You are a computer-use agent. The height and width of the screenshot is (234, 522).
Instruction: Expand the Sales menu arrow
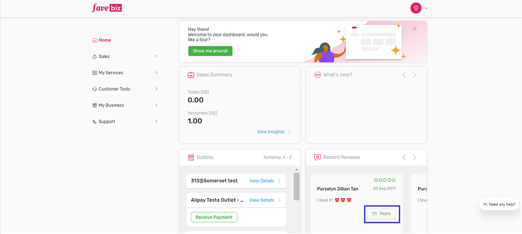(156, 56)
